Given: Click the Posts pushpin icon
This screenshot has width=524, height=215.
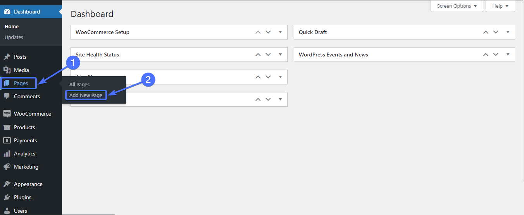Looking at the screenshot, I should click(x=7, y=57).
